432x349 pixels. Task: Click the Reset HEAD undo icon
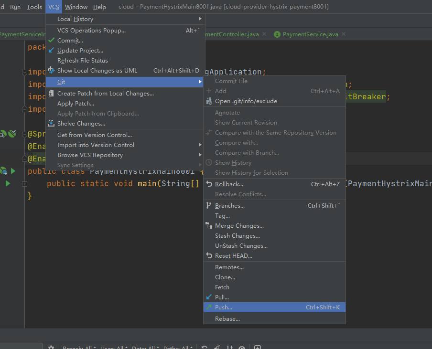click(x=209, y=256)
